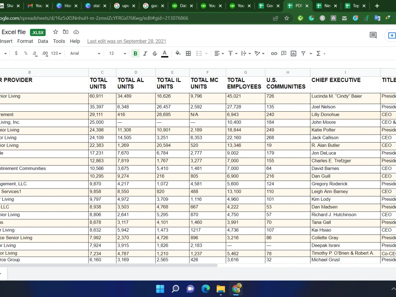Image resolution: width=396 pixels, height=297 pixels.
Task: Open the borders tool
Action: [x=188, y=53]
